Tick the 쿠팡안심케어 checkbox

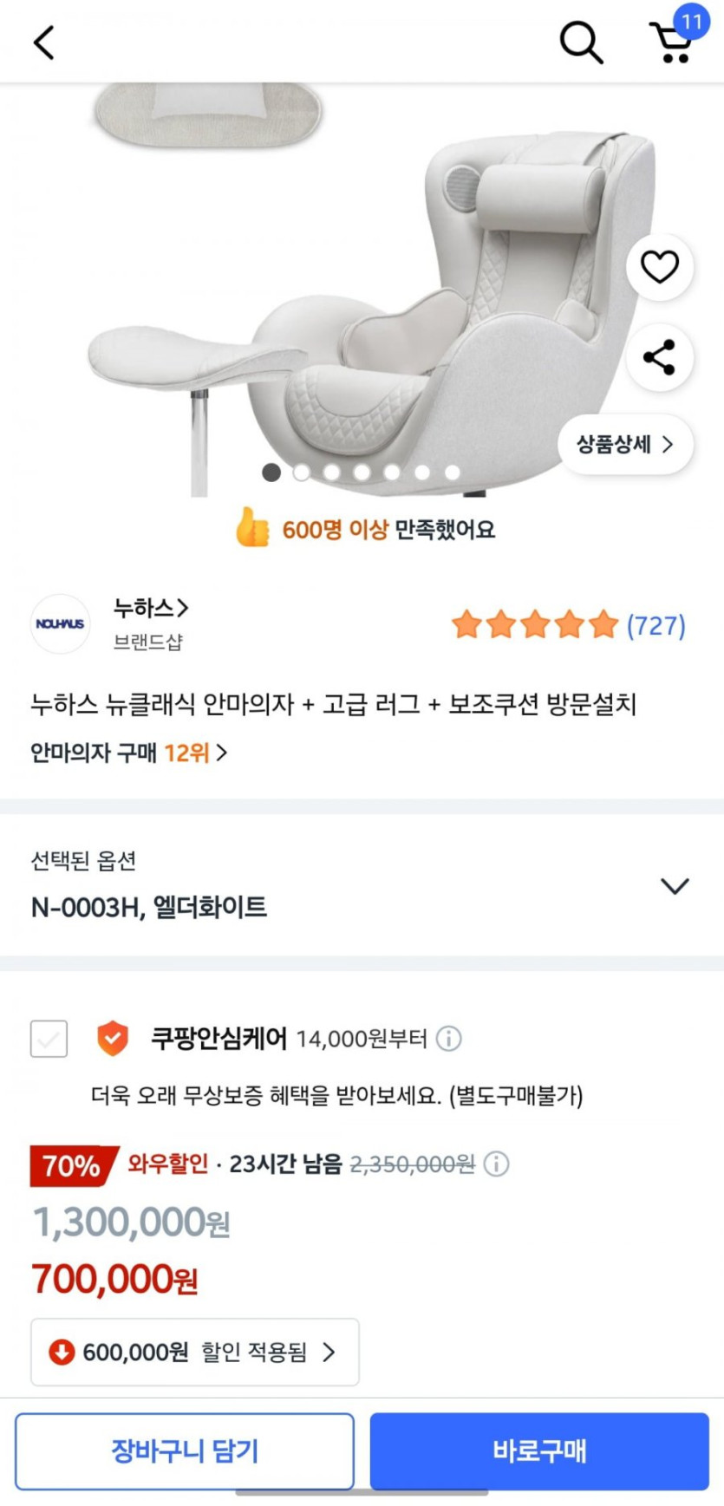click(x=49, y=1038)
